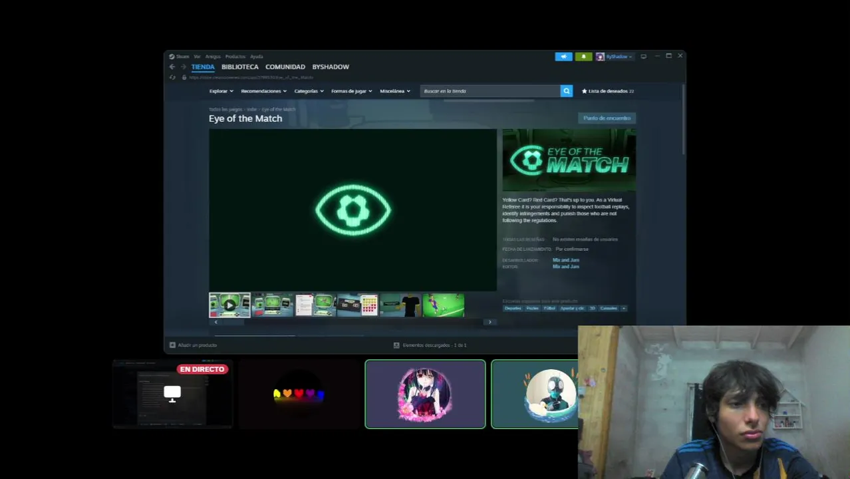Click the anime girl avatar tile
Image resolution: width=850 pixels, height=479 pixels.
tap(425, 394)
